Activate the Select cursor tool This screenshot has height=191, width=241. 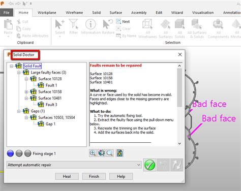tap(59, 24)
